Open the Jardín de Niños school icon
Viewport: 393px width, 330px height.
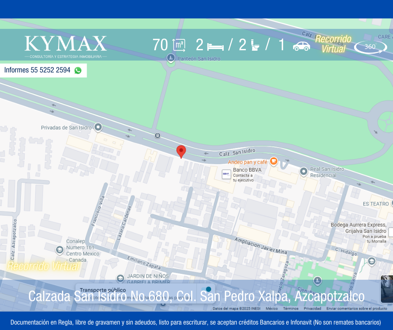point(120,278)
